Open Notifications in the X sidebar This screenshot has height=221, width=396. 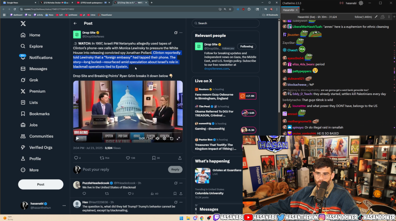point(36,57)
